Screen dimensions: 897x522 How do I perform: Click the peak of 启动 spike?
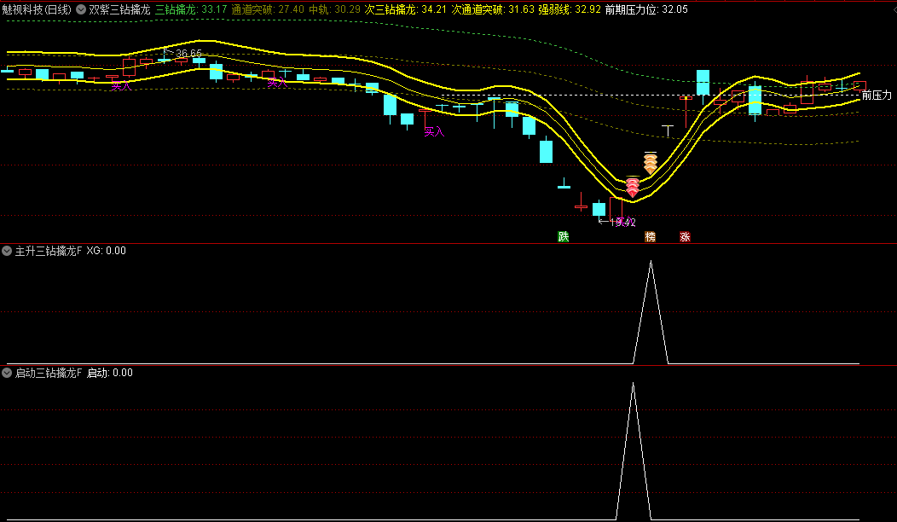click(x=633, y=384)
